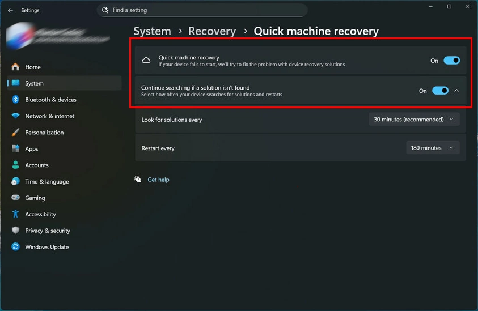Viewport: 478px width, 311px height.
Task: Click the Gaming controller icon
Action: point(15,198)
